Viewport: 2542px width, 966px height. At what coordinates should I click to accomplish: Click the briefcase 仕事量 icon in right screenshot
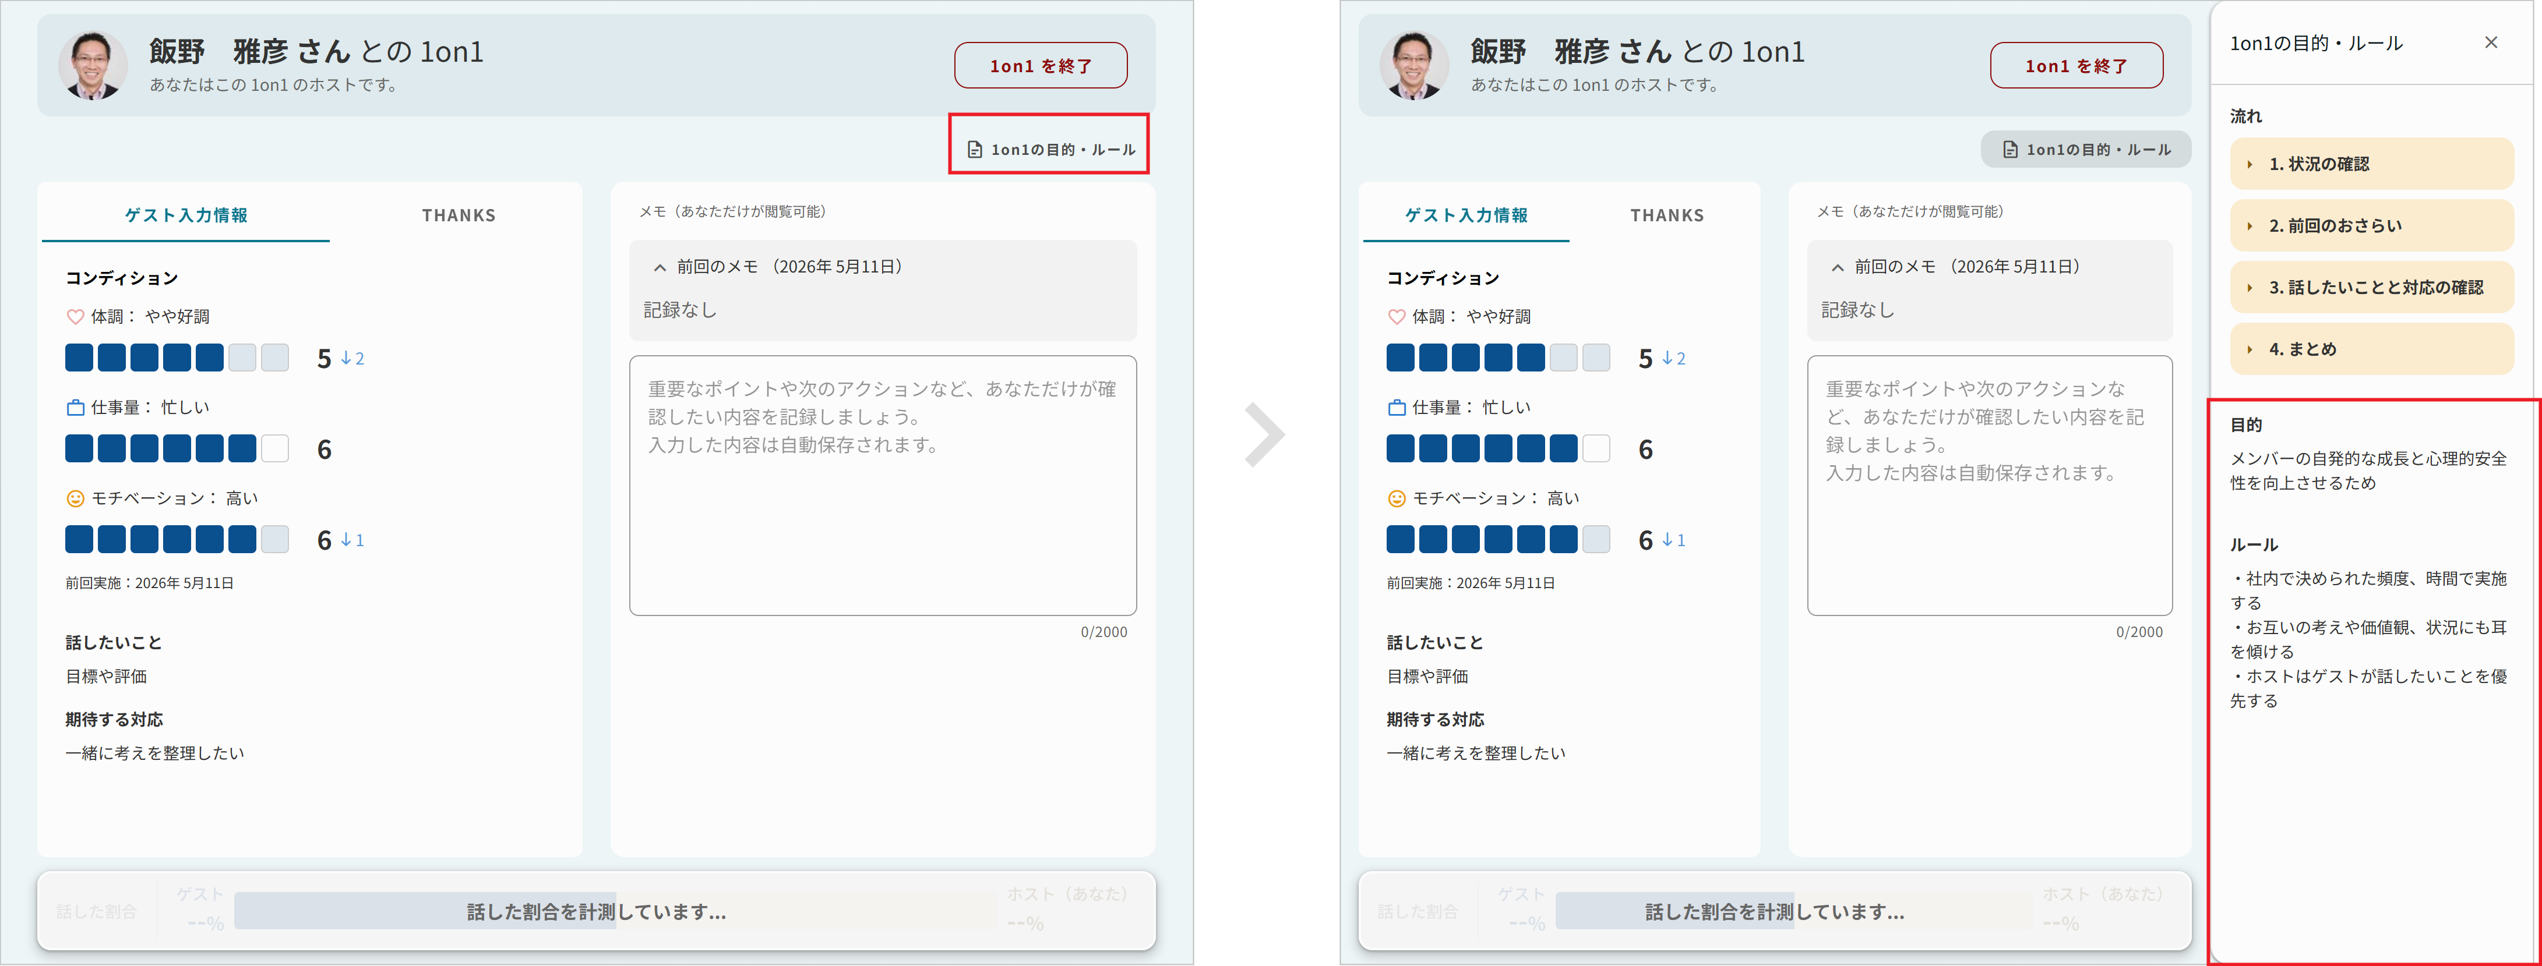coord(1397,407)
